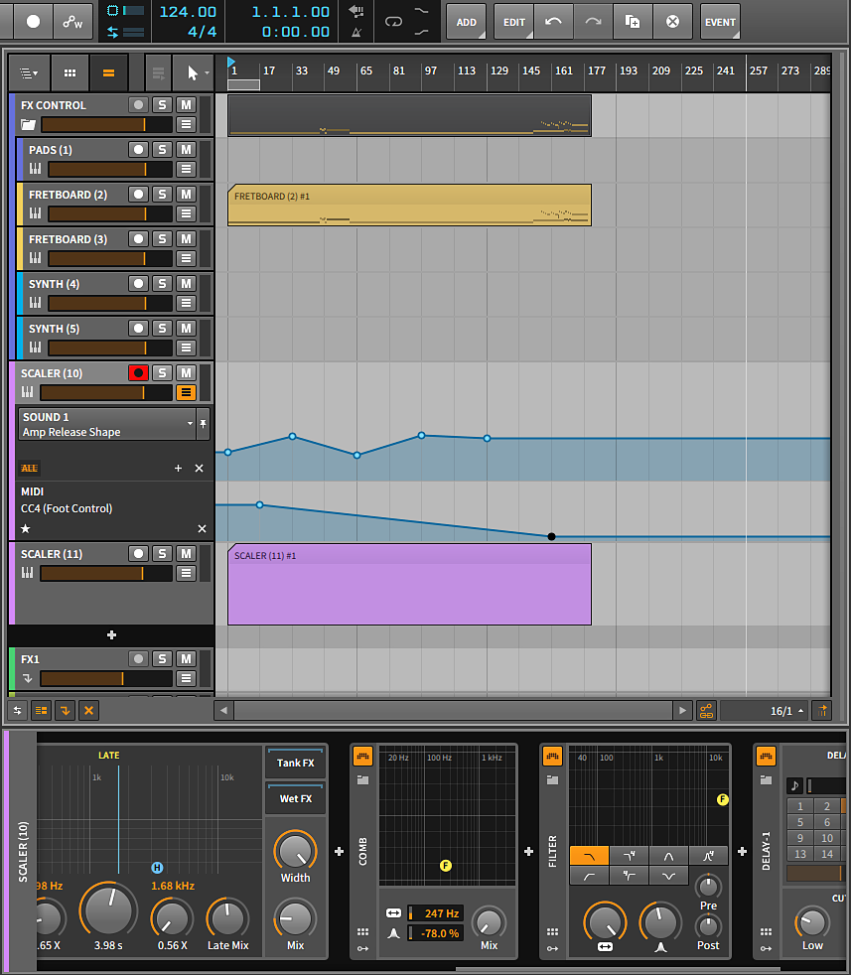Remove the CC4 Foot Control lane
The width and height of the screenshot is (851, 975).
(x=202, y=528)
